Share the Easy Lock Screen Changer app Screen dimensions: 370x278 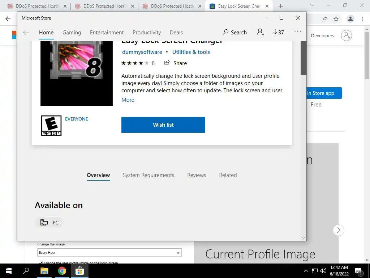pos(175,63)
